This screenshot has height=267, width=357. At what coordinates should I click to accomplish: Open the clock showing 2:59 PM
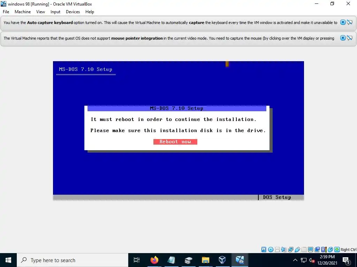coord(327,260)
